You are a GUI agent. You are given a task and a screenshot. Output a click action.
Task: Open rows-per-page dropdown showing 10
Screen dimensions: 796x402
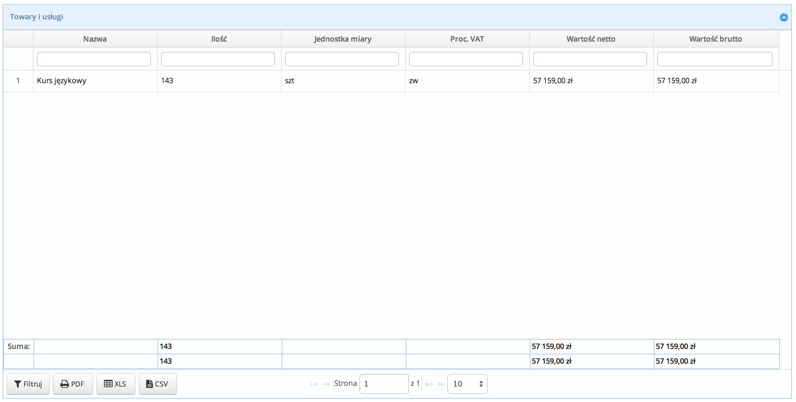[x=467, y=384]
